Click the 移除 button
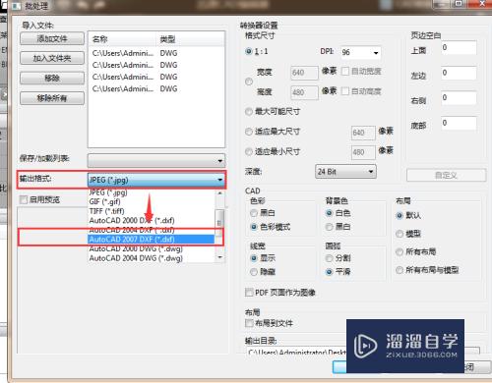This screenshot has height=383, width=492. click(52, 78)
